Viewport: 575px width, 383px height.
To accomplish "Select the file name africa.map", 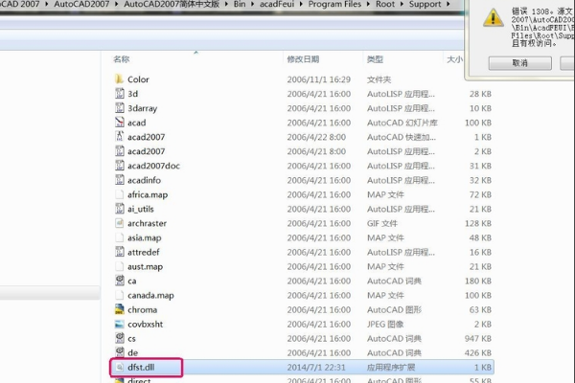I will tap(148, 194).
